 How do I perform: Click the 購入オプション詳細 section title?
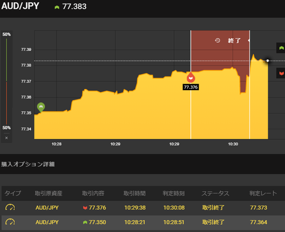click(28, 164)
